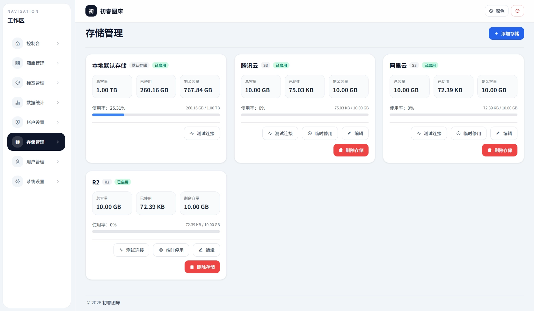Expand the chevron next to 图库管理
This screenshot has width=534, height=311.
point(58,63)
